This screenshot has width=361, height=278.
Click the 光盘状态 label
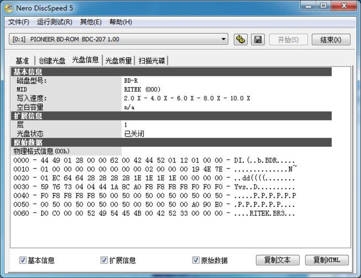coord(30,134)
